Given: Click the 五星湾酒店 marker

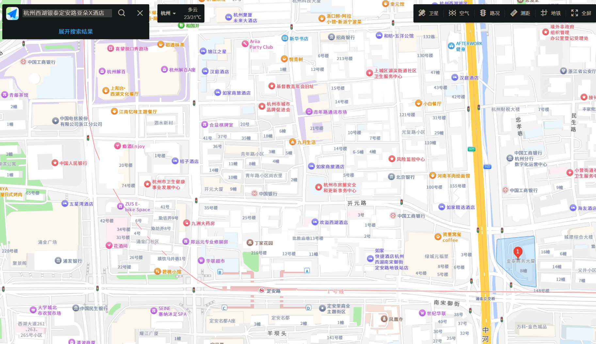Looking at the screenshot, I should [65, 204].
